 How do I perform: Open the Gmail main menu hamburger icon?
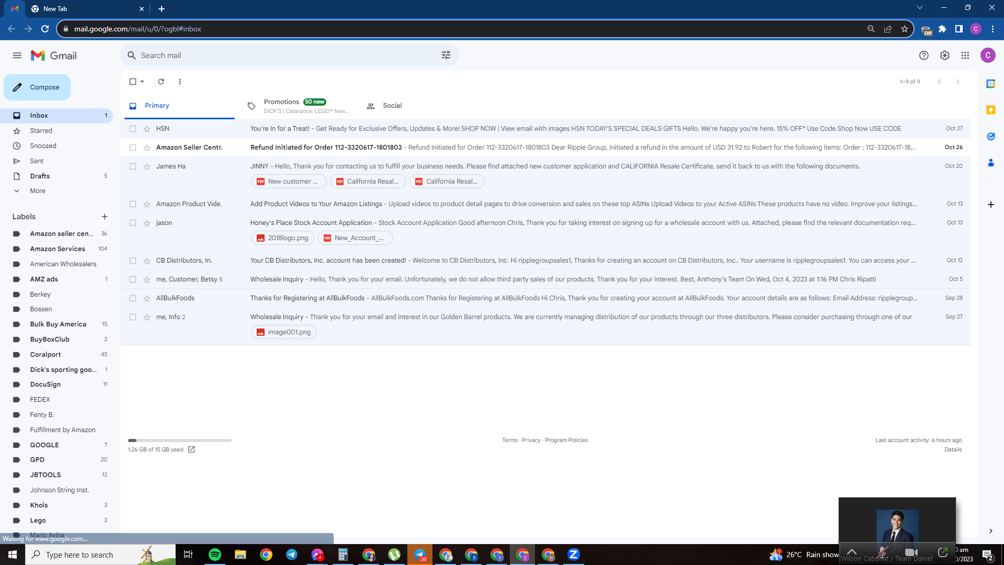coord(17,55)
